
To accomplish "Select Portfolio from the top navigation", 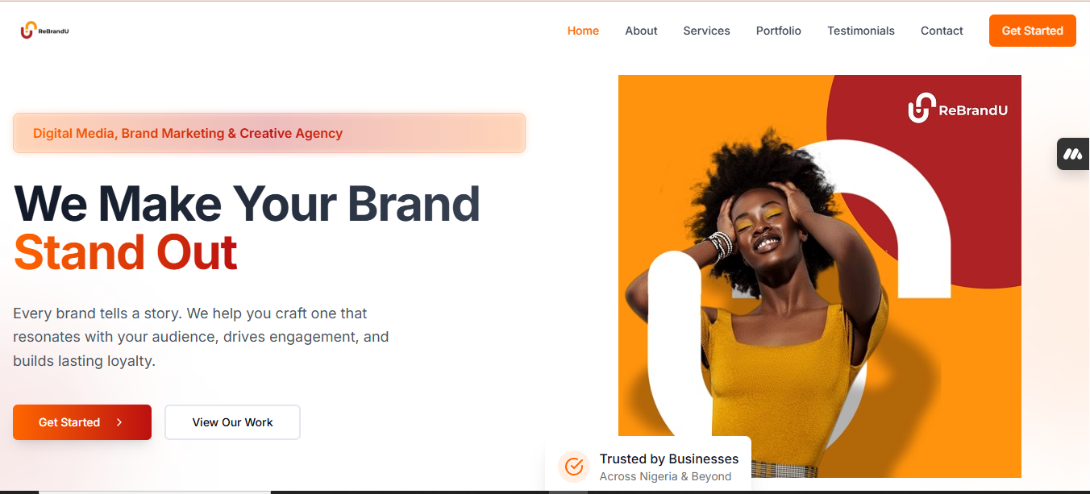I will click(779, 31).
